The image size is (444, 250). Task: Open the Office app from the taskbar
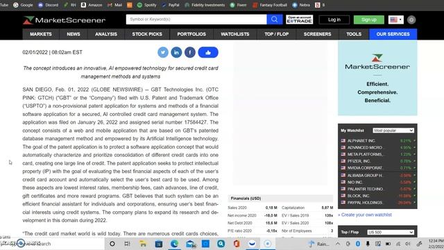(x=237, y=244)
